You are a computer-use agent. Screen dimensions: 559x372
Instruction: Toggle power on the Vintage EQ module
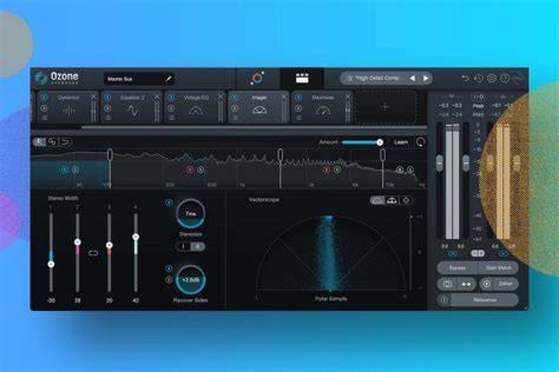click(x=171, y=97)
